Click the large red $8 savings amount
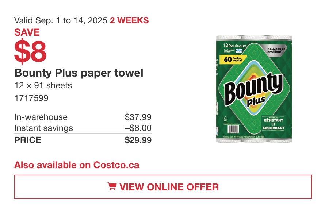325x213 pixels. [x=30, y=51]
